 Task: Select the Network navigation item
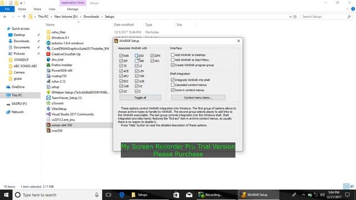point(17,112)
